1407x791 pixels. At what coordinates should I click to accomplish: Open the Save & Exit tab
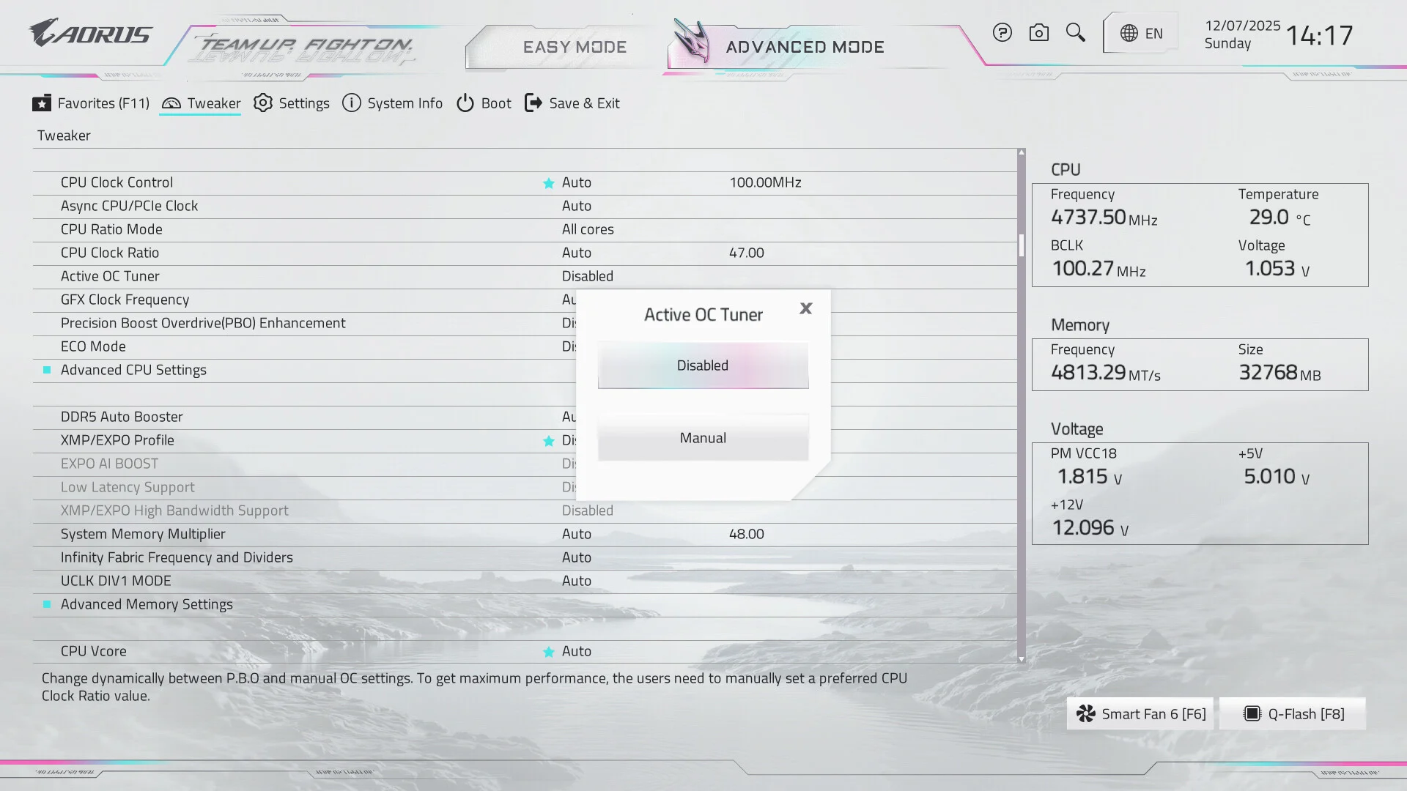point(572,103)
